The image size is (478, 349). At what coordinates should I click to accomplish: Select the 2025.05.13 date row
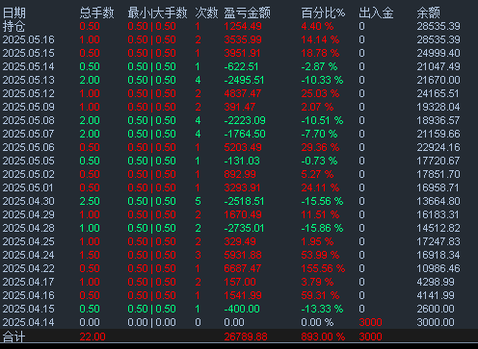coord(29,80)
